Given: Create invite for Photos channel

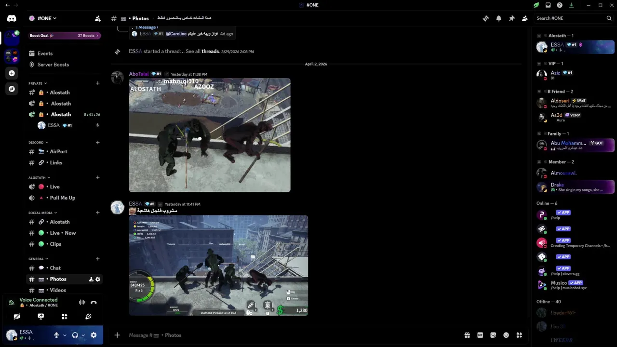Looking at the screenshot, I should pyautogui.click(x=91, y=279).
